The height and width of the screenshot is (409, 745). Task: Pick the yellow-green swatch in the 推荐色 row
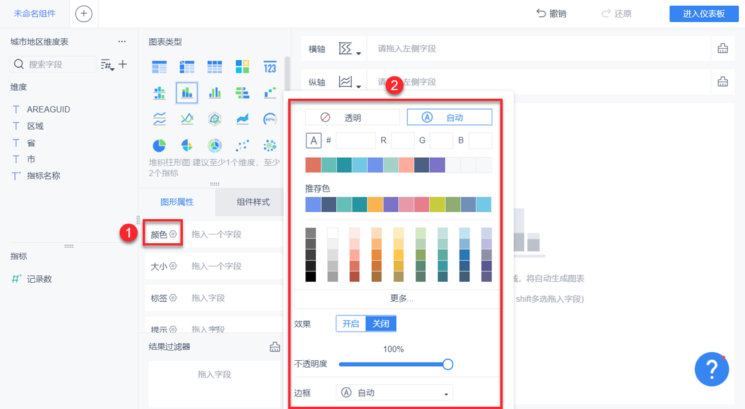437,205
